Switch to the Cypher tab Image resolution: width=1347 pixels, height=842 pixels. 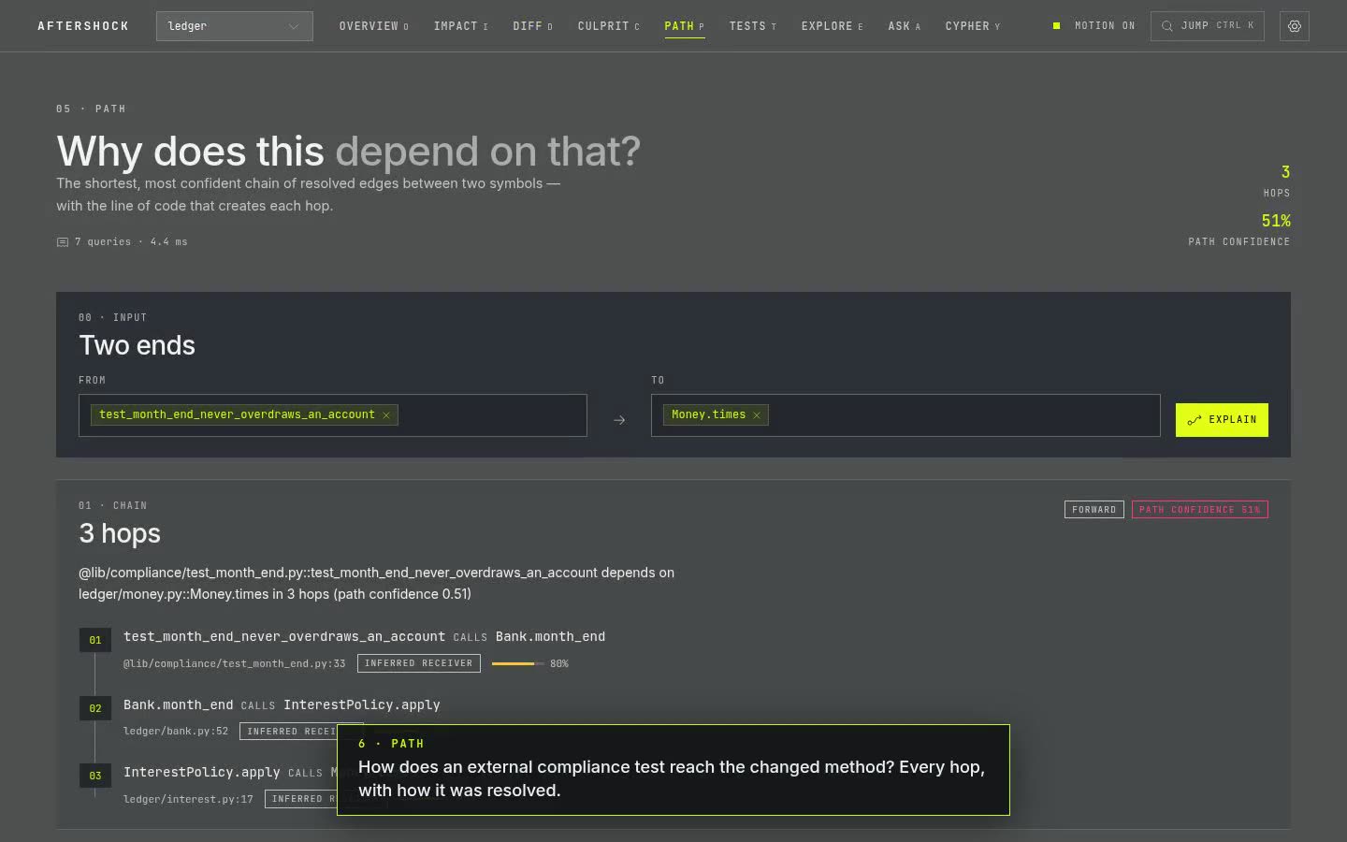(972, 26)
